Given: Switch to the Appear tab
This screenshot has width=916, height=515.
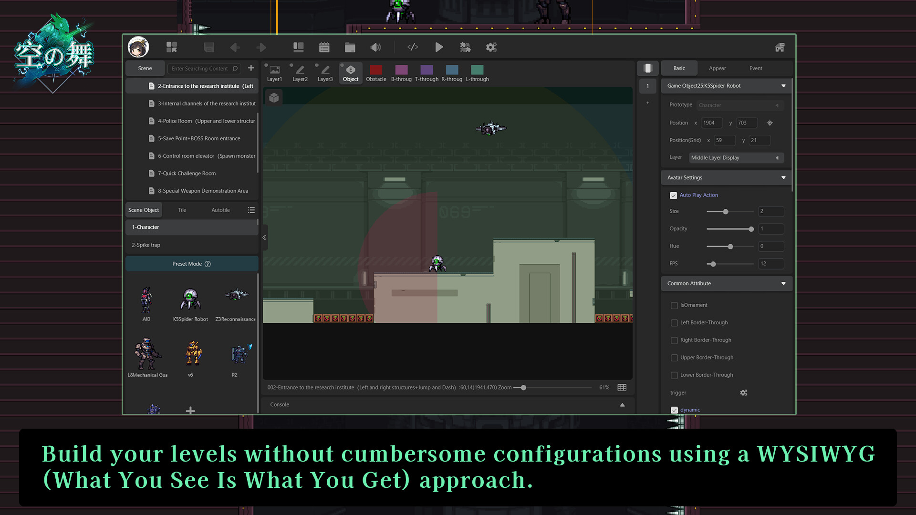Looking at the screenshot, I should click(717, 68).
